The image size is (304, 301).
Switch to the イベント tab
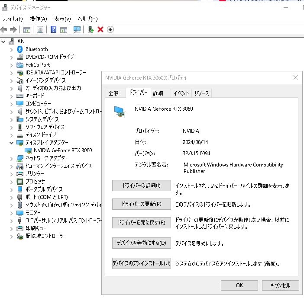click(x=181, y=93)
